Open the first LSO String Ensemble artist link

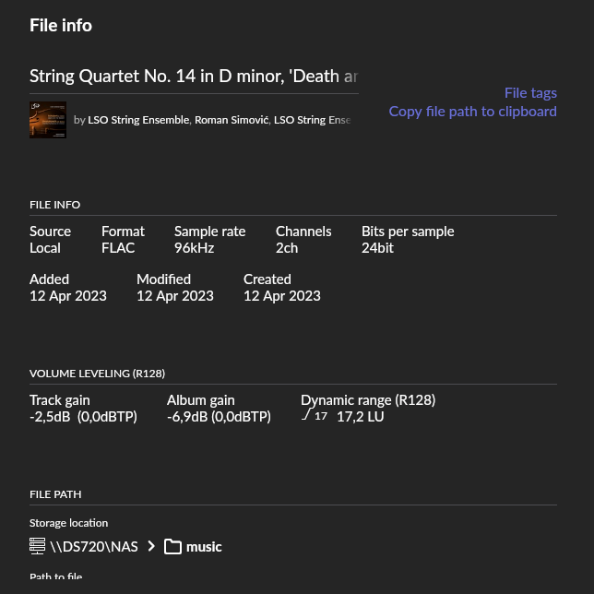[138, 120]
